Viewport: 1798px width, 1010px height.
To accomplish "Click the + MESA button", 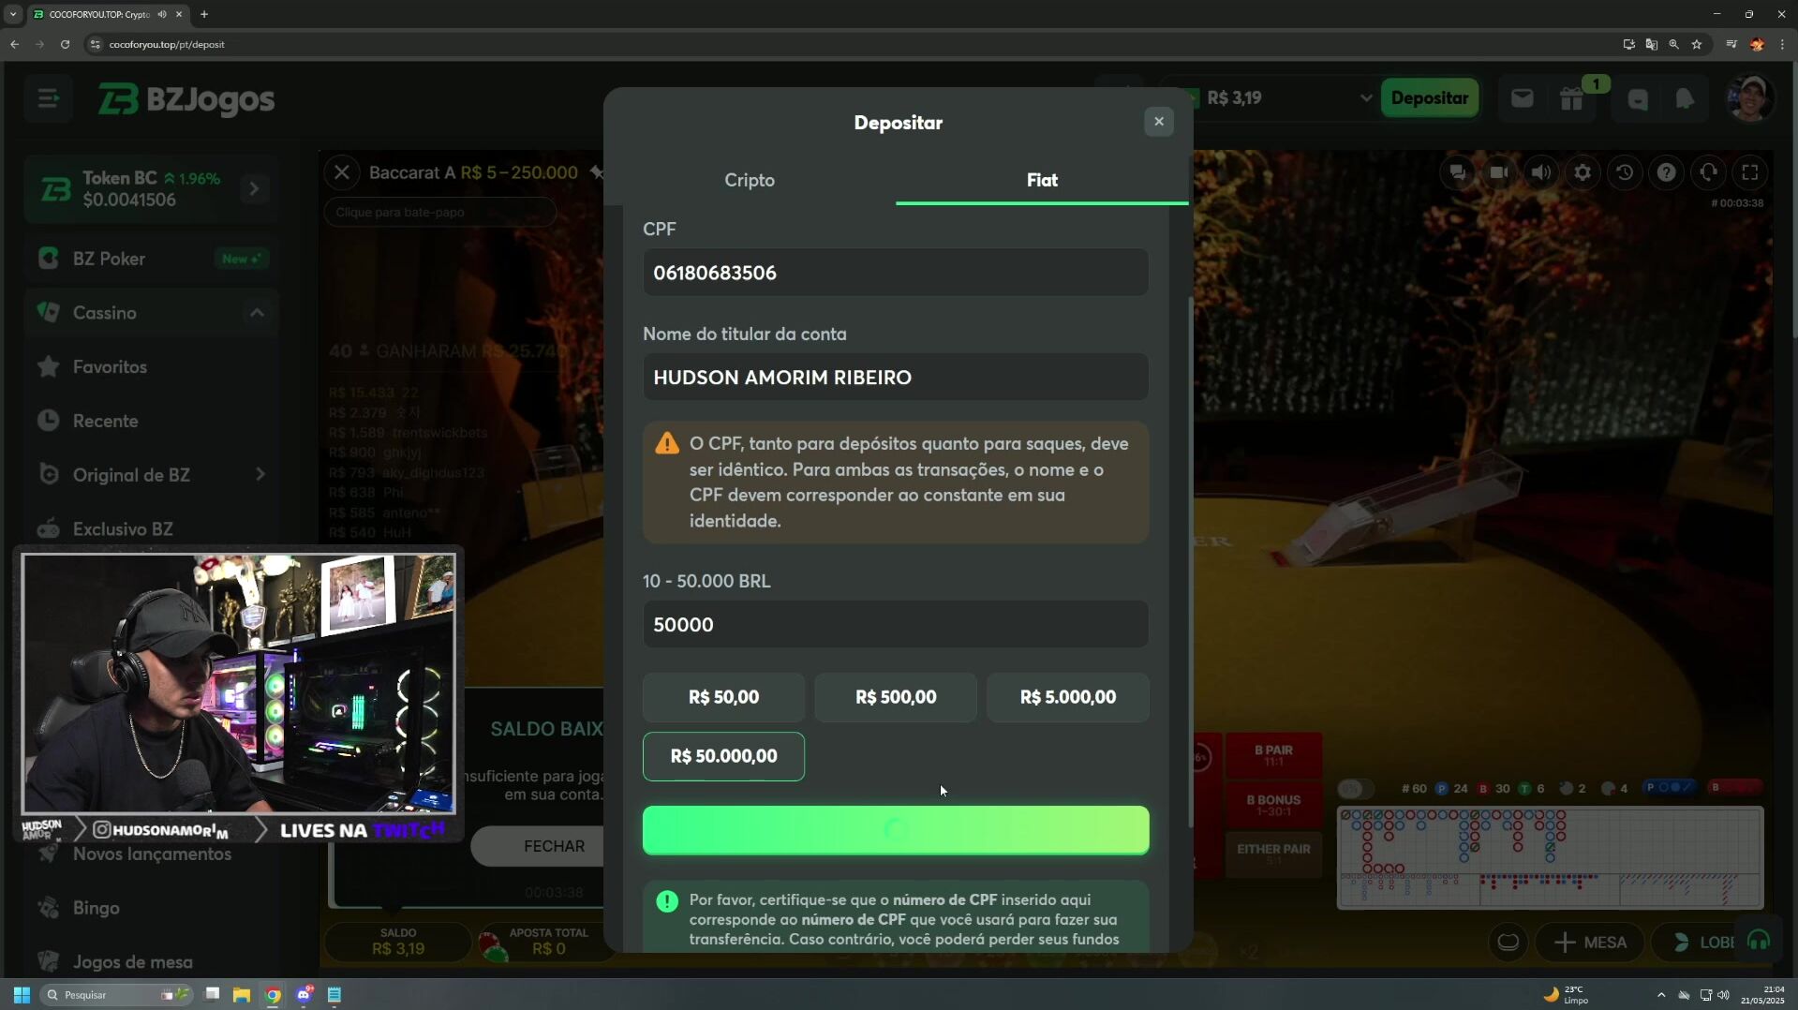I will pos(1590,943).
